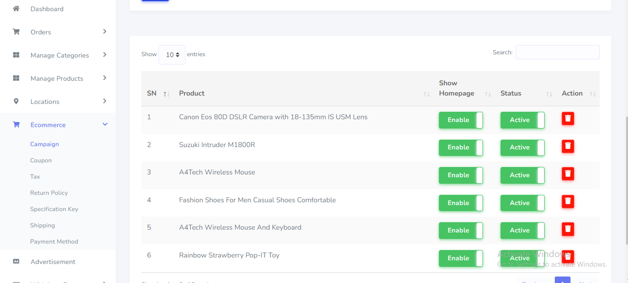This screenshot has width=628, height=283.
Task: Click the Search input field
Action: click(x=557, y=52)
